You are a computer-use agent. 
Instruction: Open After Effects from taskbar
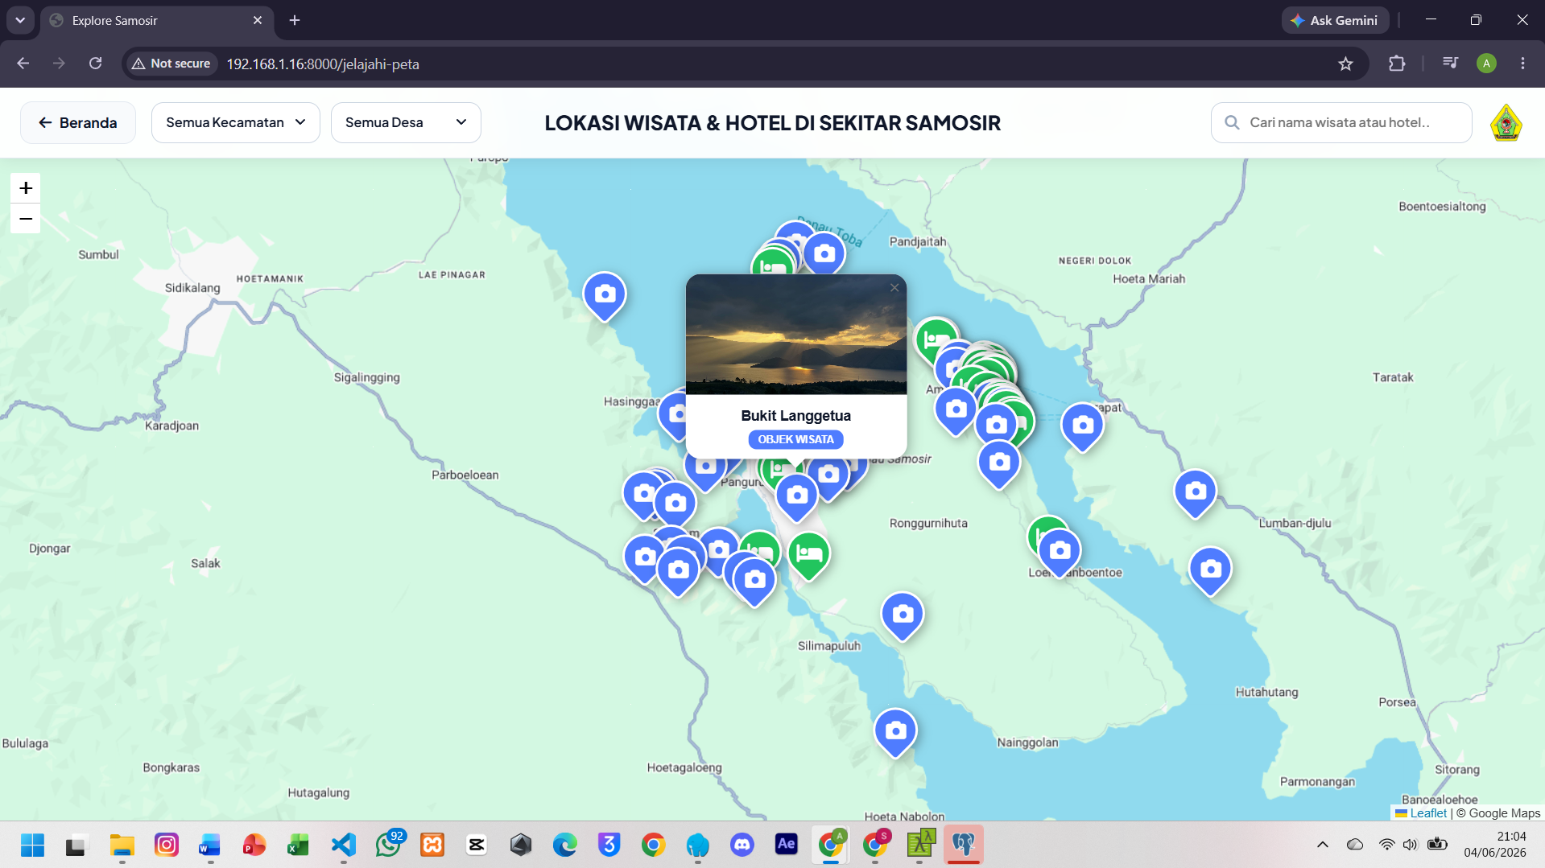(786, 845)
